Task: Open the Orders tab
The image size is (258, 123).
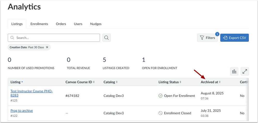Action: coord(61,24)
